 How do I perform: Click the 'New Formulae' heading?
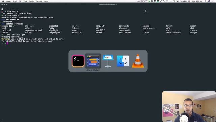[12, 20]
